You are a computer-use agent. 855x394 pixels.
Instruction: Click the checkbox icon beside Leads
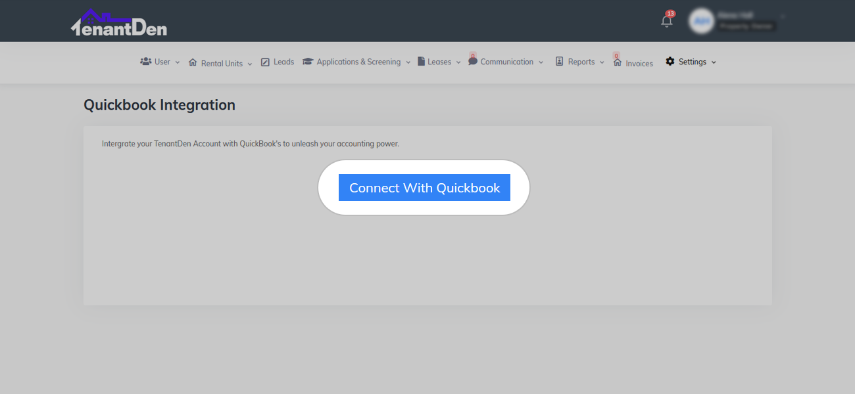pos(265,61)
